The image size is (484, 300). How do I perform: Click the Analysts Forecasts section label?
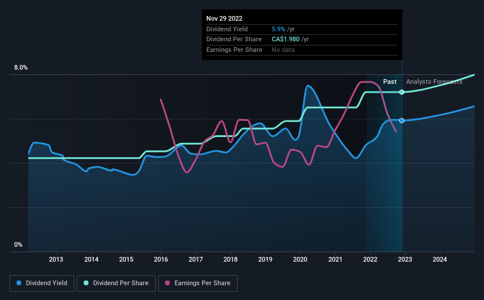(x=434, y=81)
